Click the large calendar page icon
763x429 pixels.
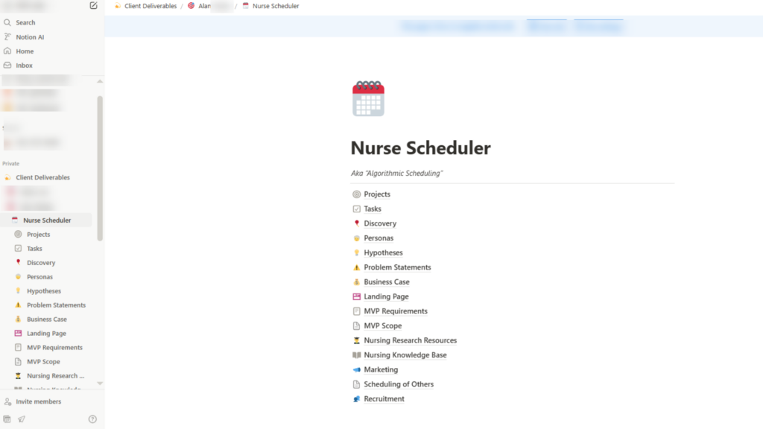pos(368,99)
